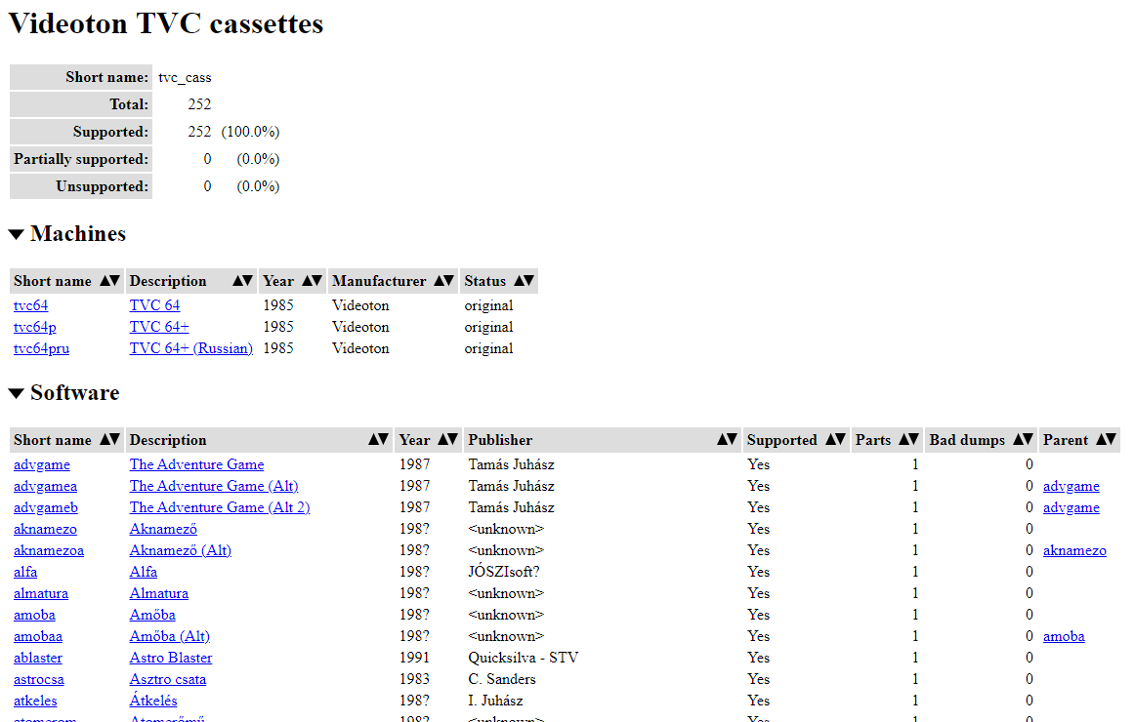
Task: Select the 1991 year cell
Action: tap(414, 659)
